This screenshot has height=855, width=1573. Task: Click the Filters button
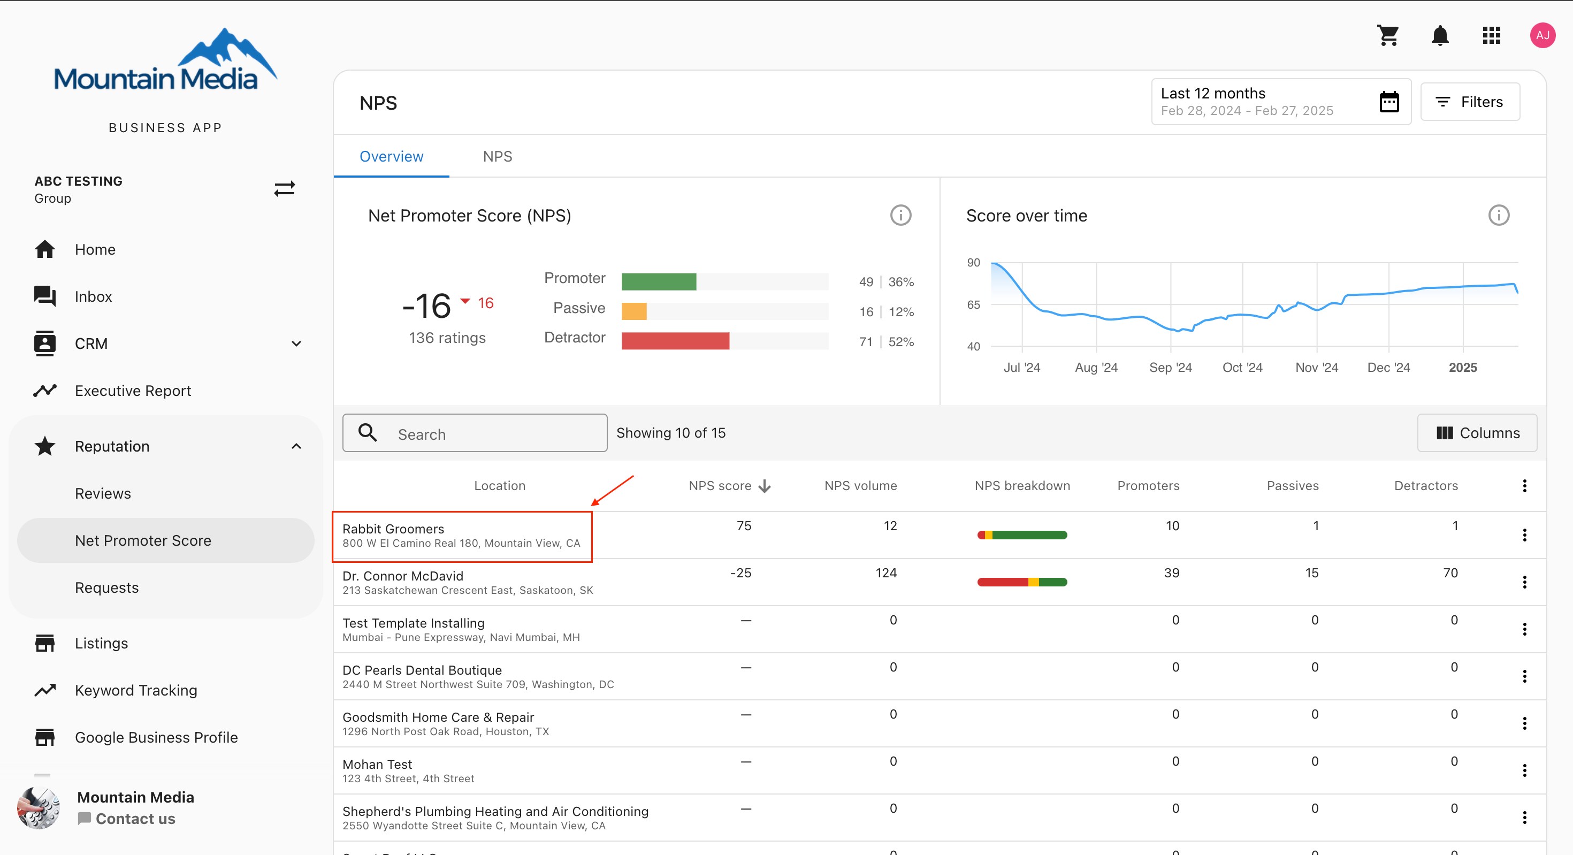click(x=1470, y=102)
